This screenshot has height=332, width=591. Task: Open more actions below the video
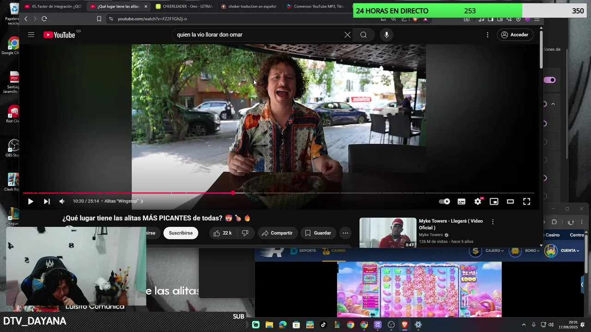click(345, 233)
